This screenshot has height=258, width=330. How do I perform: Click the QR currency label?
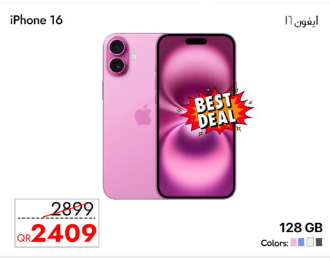click(x=24, y=238)
